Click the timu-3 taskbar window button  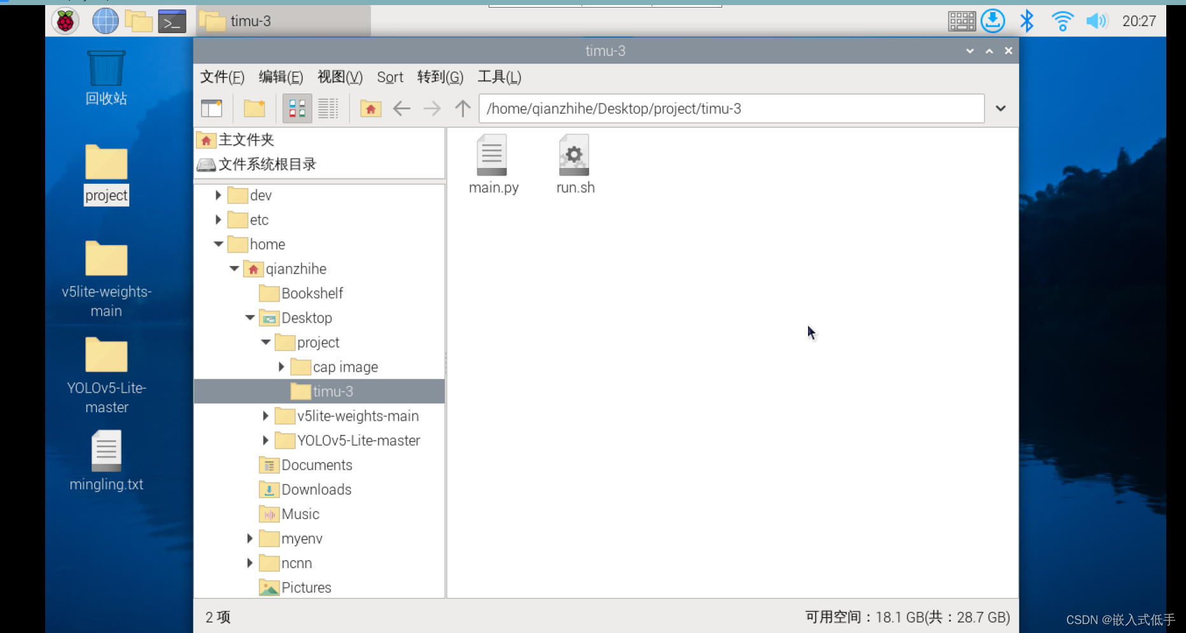pos(283,21)
